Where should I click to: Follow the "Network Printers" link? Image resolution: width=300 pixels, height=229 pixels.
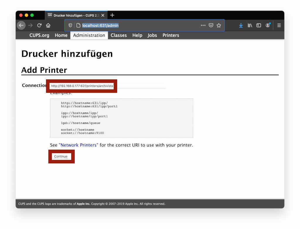pos(79,145)
